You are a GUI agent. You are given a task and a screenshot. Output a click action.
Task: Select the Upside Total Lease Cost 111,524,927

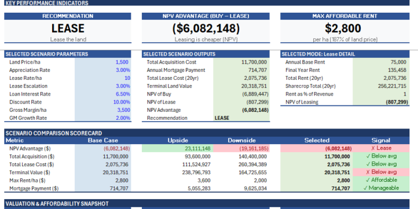[178, 164]
